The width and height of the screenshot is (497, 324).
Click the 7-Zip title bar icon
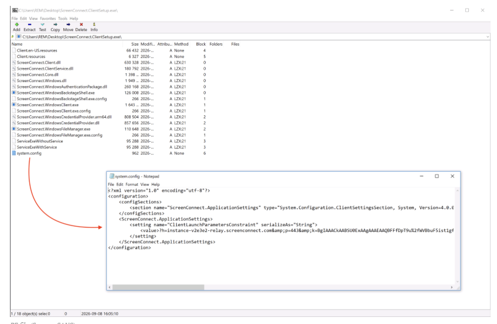tap(15, 11)
